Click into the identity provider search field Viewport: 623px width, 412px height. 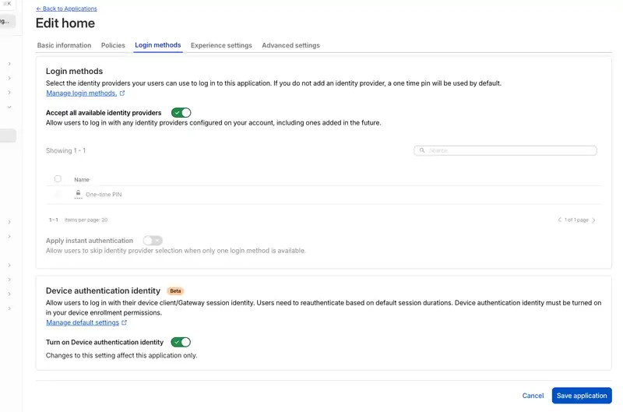tap(505, 150)
